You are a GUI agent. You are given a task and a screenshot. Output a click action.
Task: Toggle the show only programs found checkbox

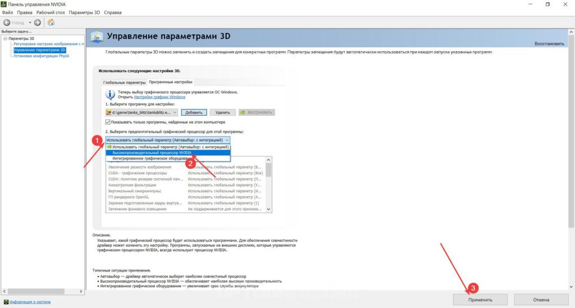[x=108, y=122]
